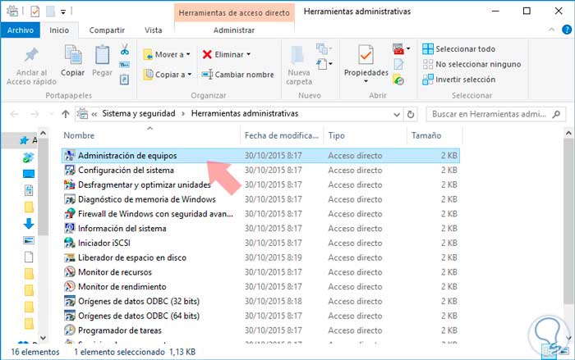Viewport: 575px width, 360px height.
Task: Switch to the Compartir tab
Action: [107, 30]
